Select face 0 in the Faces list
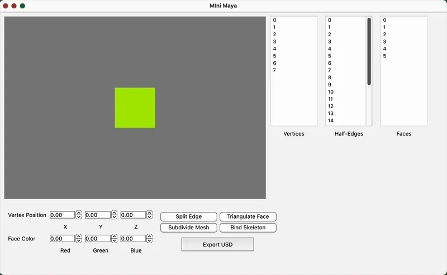Screen dimensions: 447x275 [x=384, y=20]
